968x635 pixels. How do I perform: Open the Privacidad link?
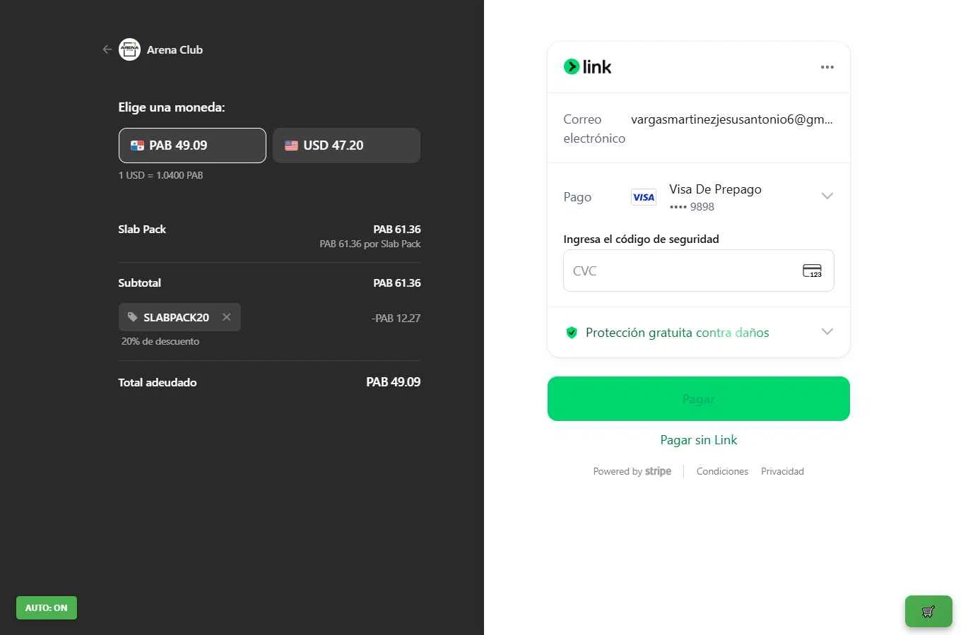pyautogui.click(x=782, y=471)
